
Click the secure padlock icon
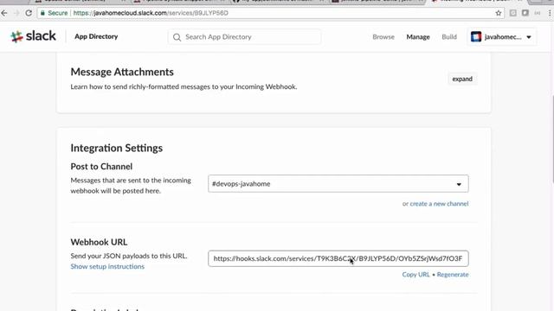42,13
